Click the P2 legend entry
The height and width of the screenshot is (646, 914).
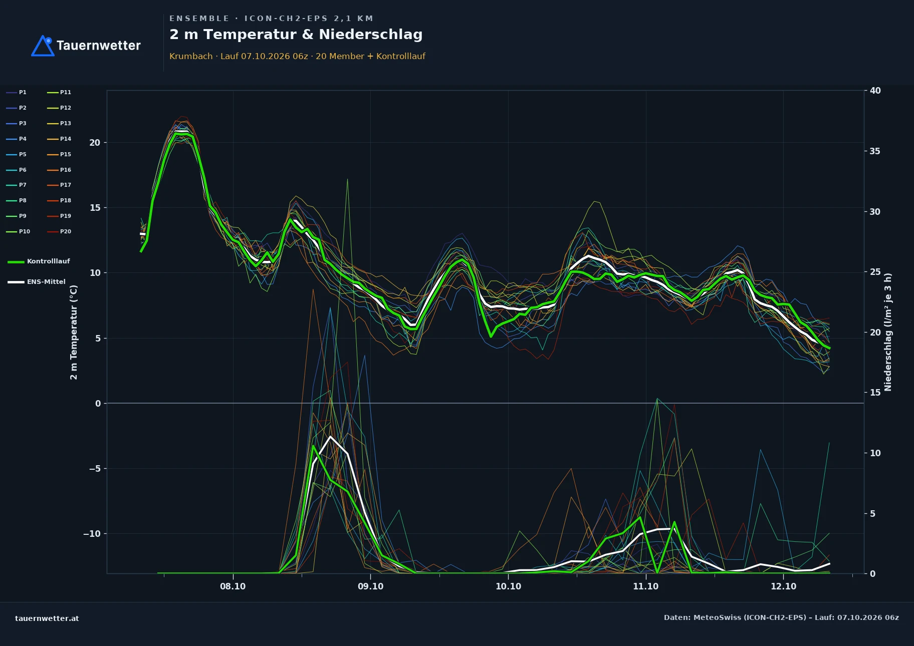[17, 108]
